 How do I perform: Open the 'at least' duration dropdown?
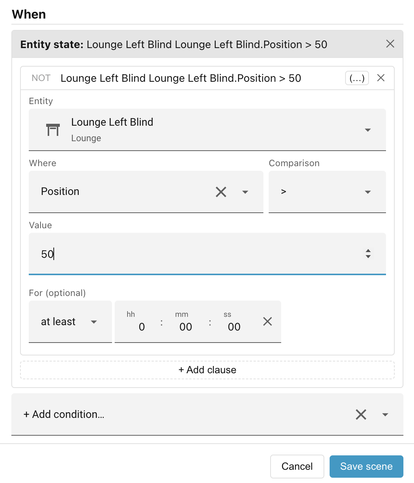(x=70, y=322)
